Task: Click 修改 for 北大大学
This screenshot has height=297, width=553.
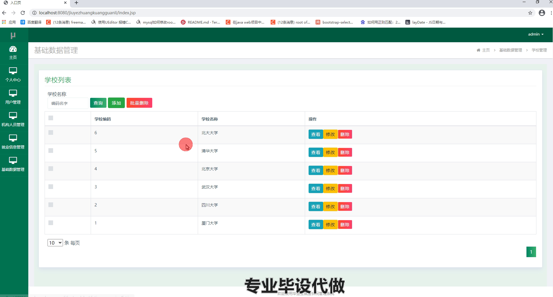Action: click(330, 134)
